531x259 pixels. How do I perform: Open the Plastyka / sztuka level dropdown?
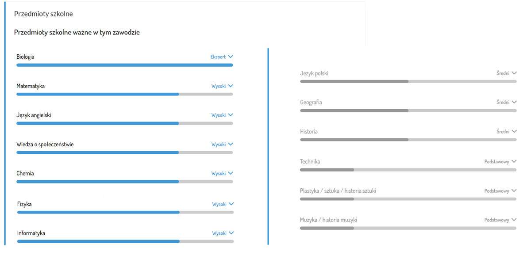pyautogui.click(x=514, y=191)
